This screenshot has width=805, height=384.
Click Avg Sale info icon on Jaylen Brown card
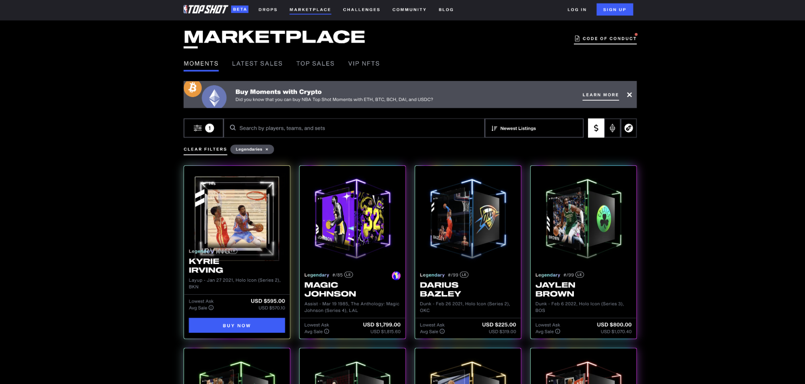click(558, 332)
